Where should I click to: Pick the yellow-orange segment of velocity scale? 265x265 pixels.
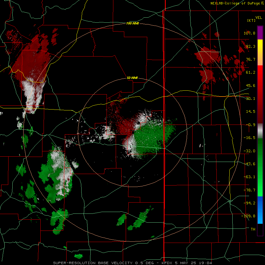click(260, 52)
